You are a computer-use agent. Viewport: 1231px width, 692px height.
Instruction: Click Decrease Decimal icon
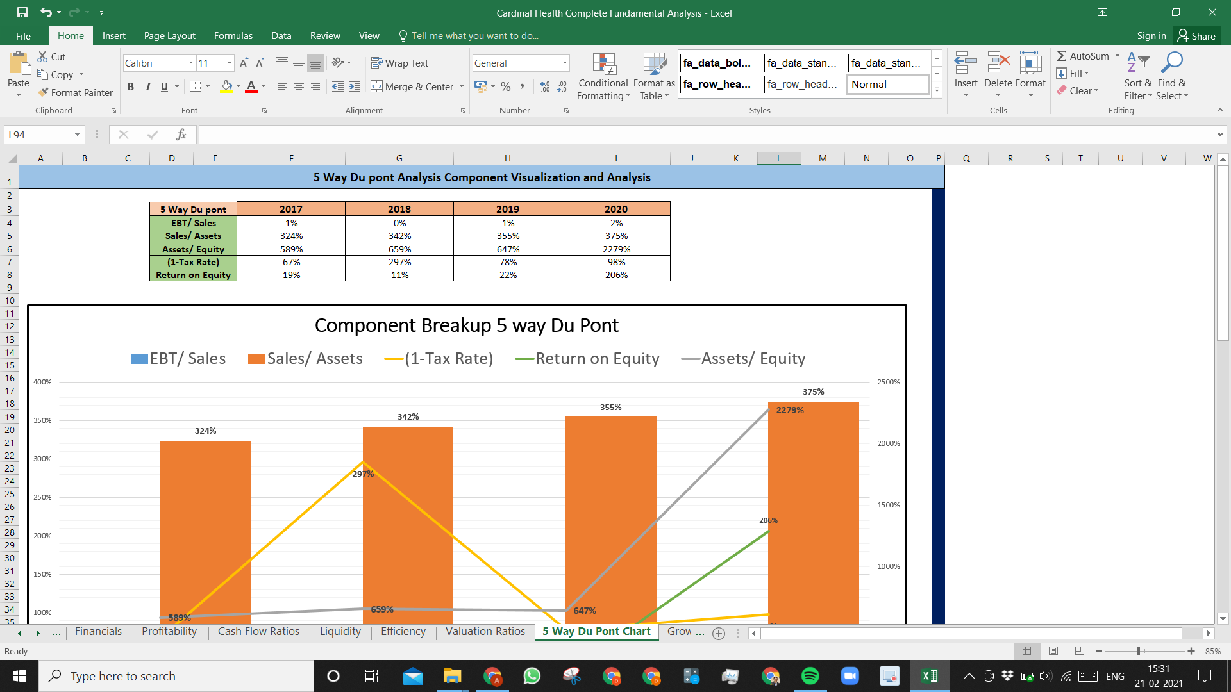tap(562, 86)
